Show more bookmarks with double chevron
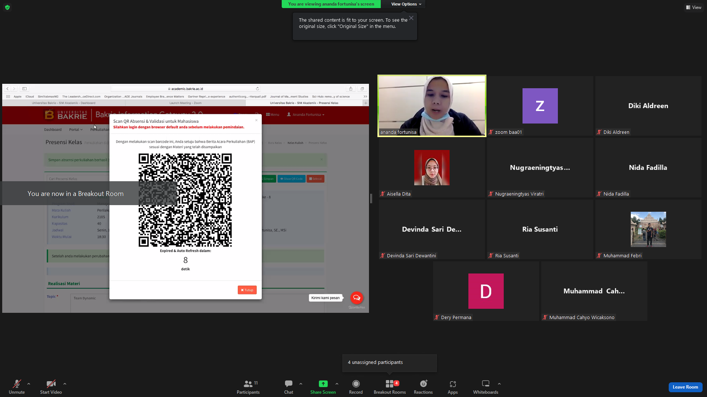The height and width of the screenshot is (397, 707). pos(365,97)
